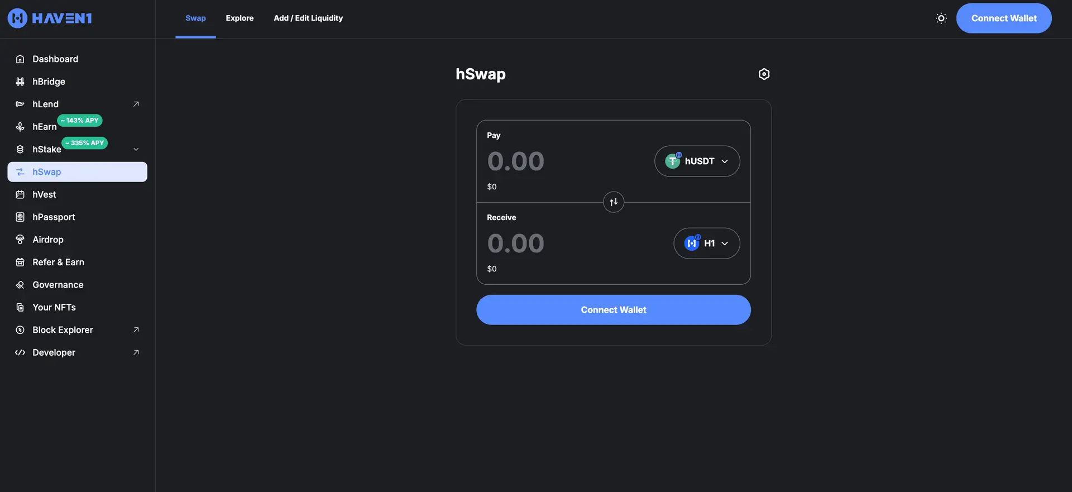Click the hPassport sidebar icon
Viewport: 1072px width, 492px height.
[x=20, y=217]
